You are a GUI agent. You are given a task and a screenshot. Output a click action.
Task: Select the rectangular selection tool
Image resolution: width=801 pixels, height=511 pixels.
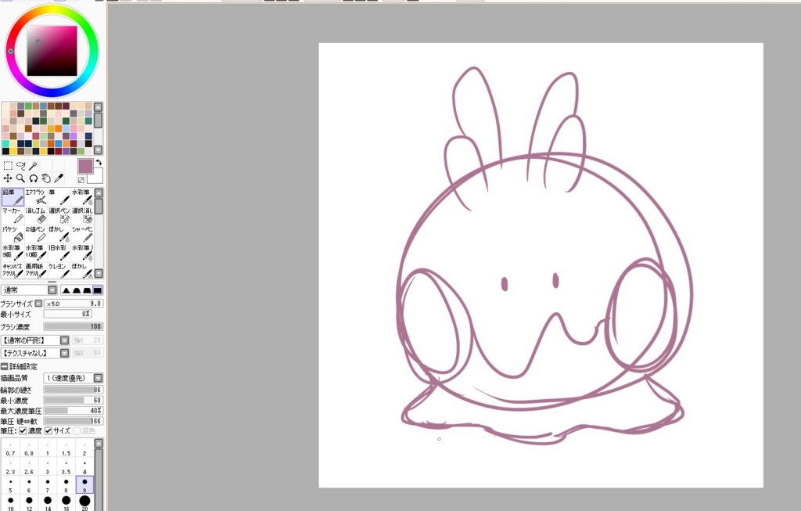(x=8, y=166)
